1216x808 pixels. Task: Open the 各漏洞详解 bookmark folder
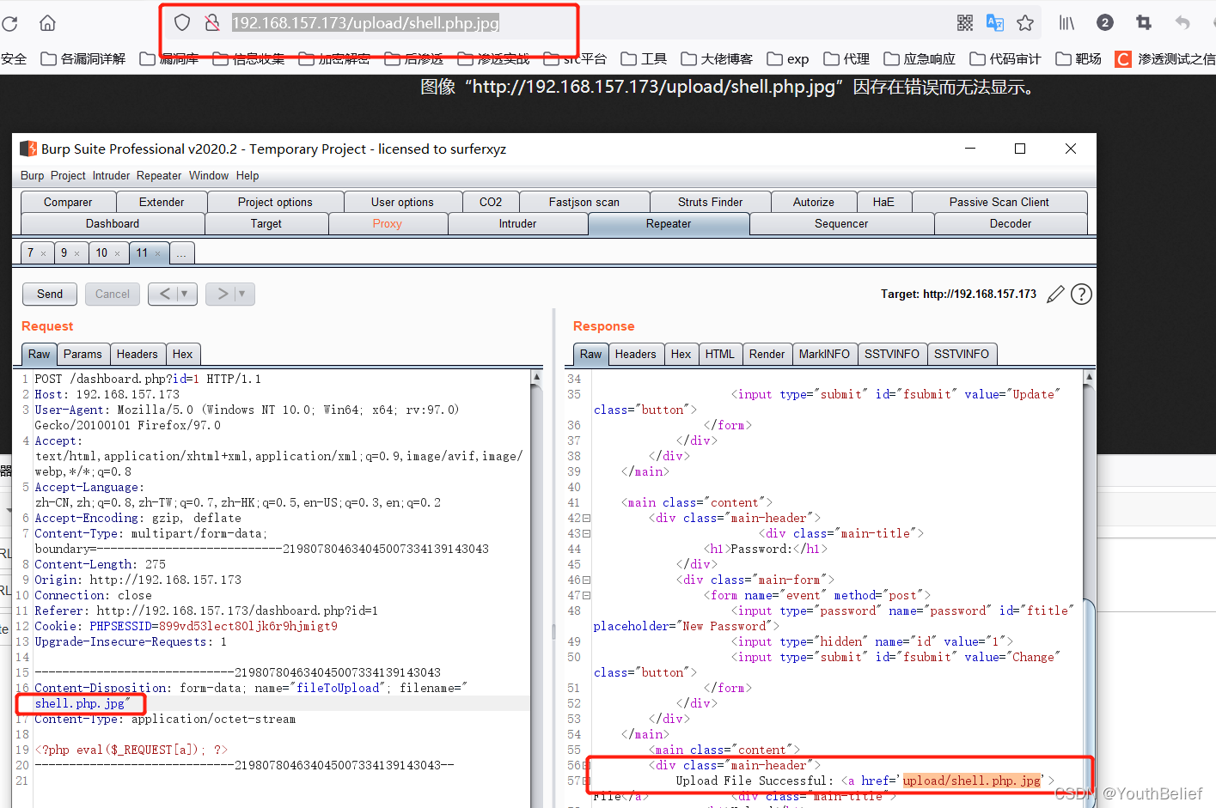pos(83,58)
